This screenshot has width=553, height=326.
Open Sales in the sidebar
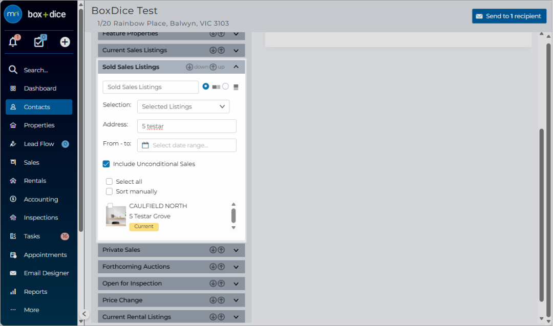click(x=39, y=162)
